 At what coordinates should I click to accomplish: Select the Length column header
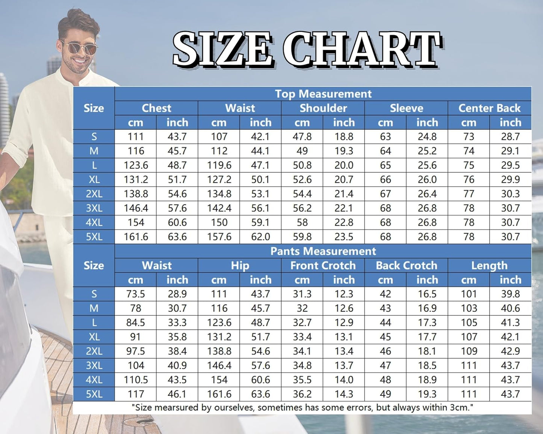[489, 265]
